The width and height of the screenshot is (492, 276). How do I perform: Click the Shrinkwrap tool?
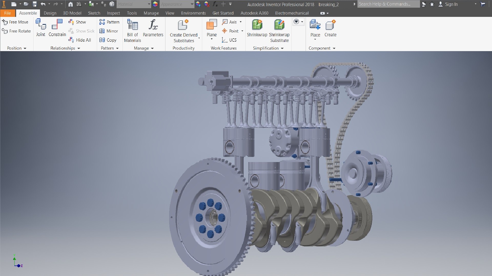257,28
